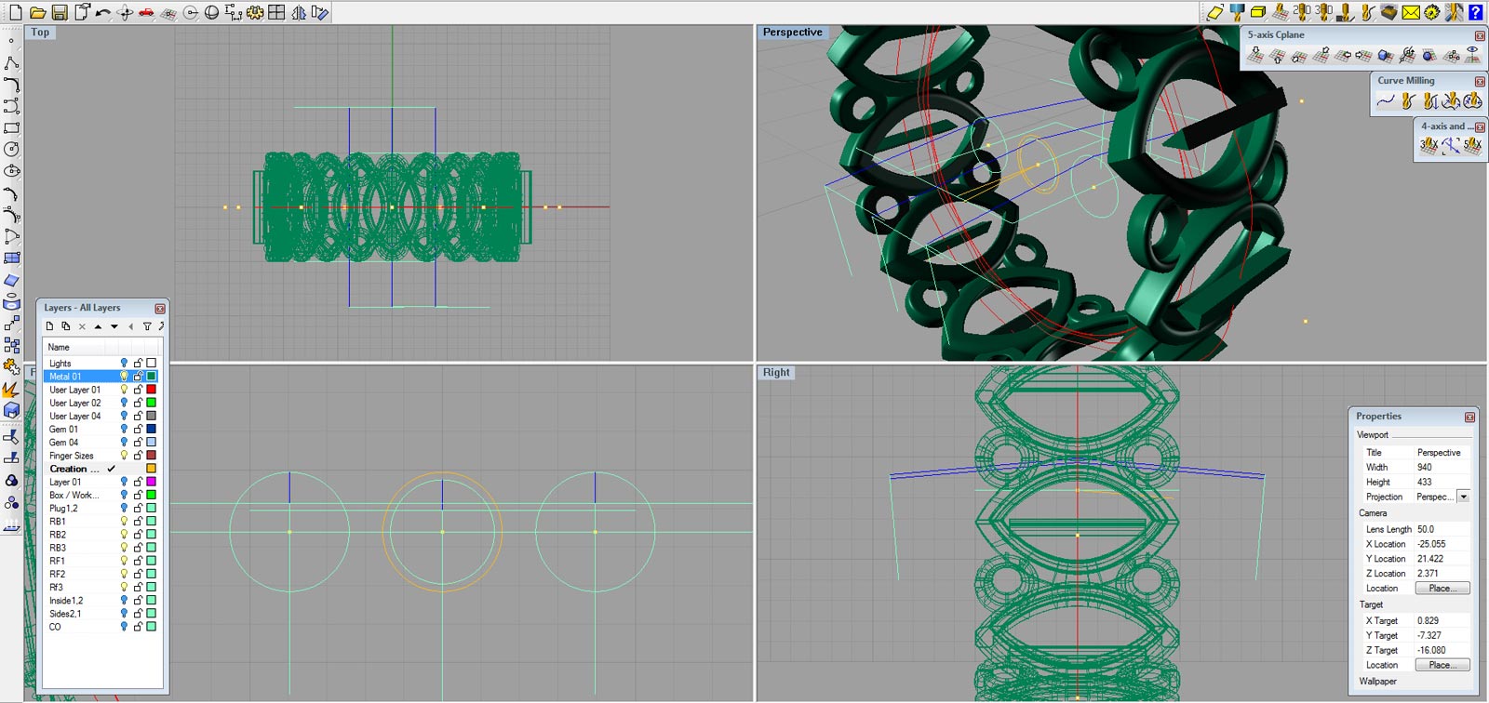1489x703 pixels.
Task: Open the filter funnel in Layers panel
Action: (x=147, y=326)
